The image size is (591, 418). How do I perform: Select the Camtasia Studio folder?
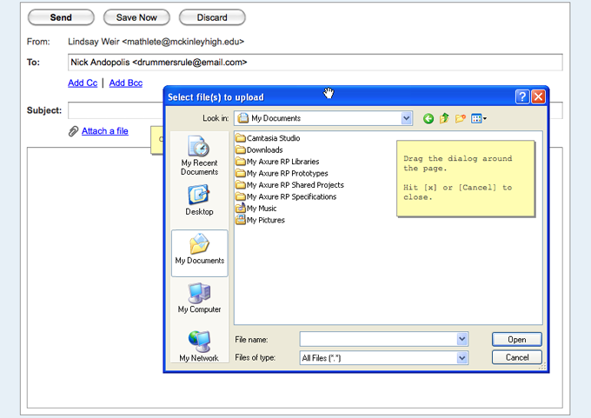coord(268,138)
